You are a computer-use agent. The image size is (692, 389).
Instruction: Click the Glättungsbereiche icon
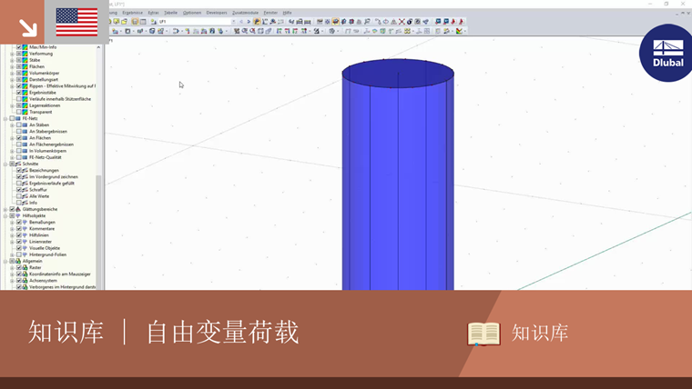pos(18,209)
